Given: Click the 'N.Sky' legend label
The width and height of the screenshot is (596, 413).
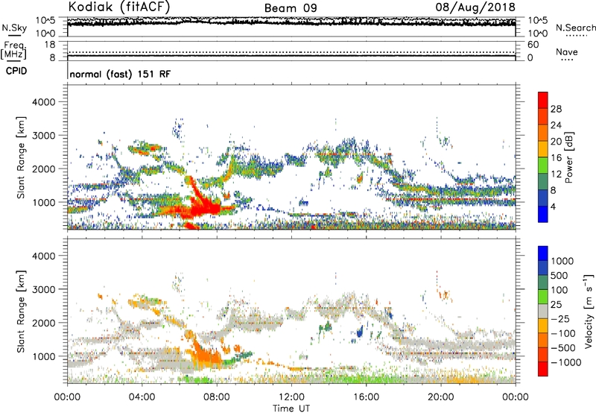Looking at the screenshot, I should pyautogui.click(x=14, y=28).
